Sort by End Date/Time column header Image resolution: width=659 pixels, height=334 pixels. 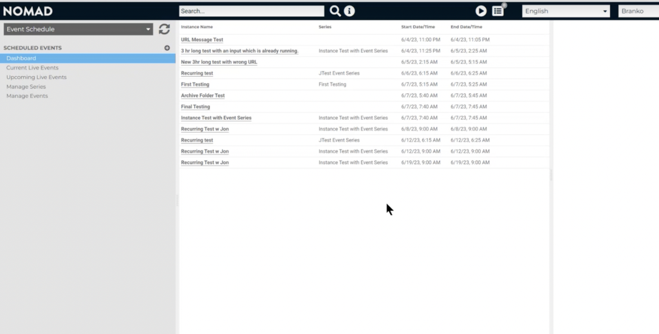click(x=467, y=27)
